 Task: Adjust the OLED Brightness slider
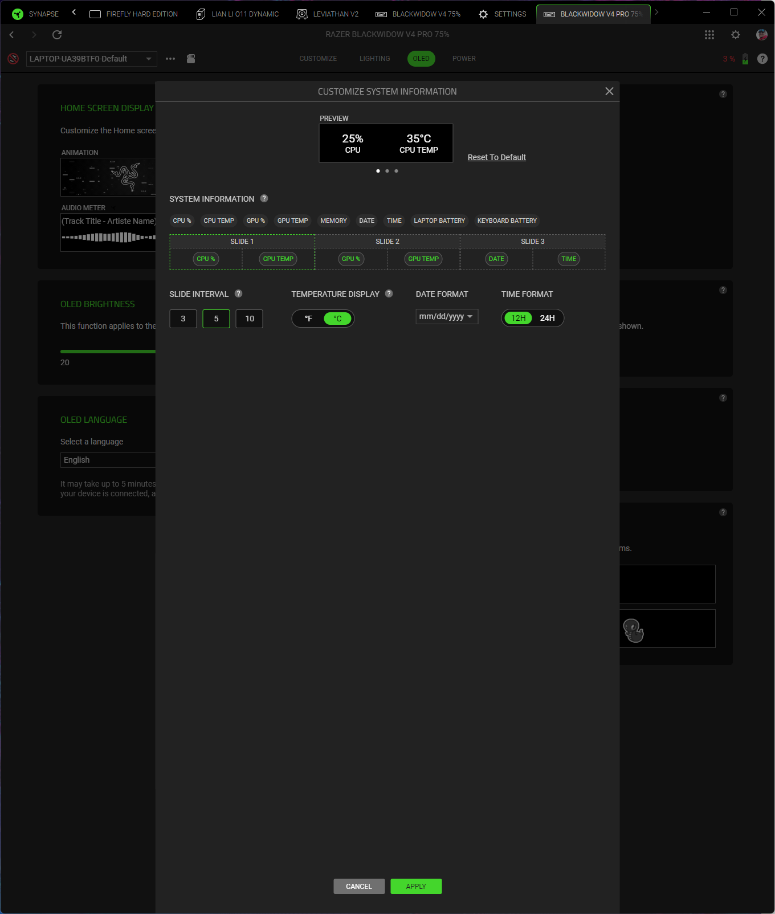[x=108, y=352]
